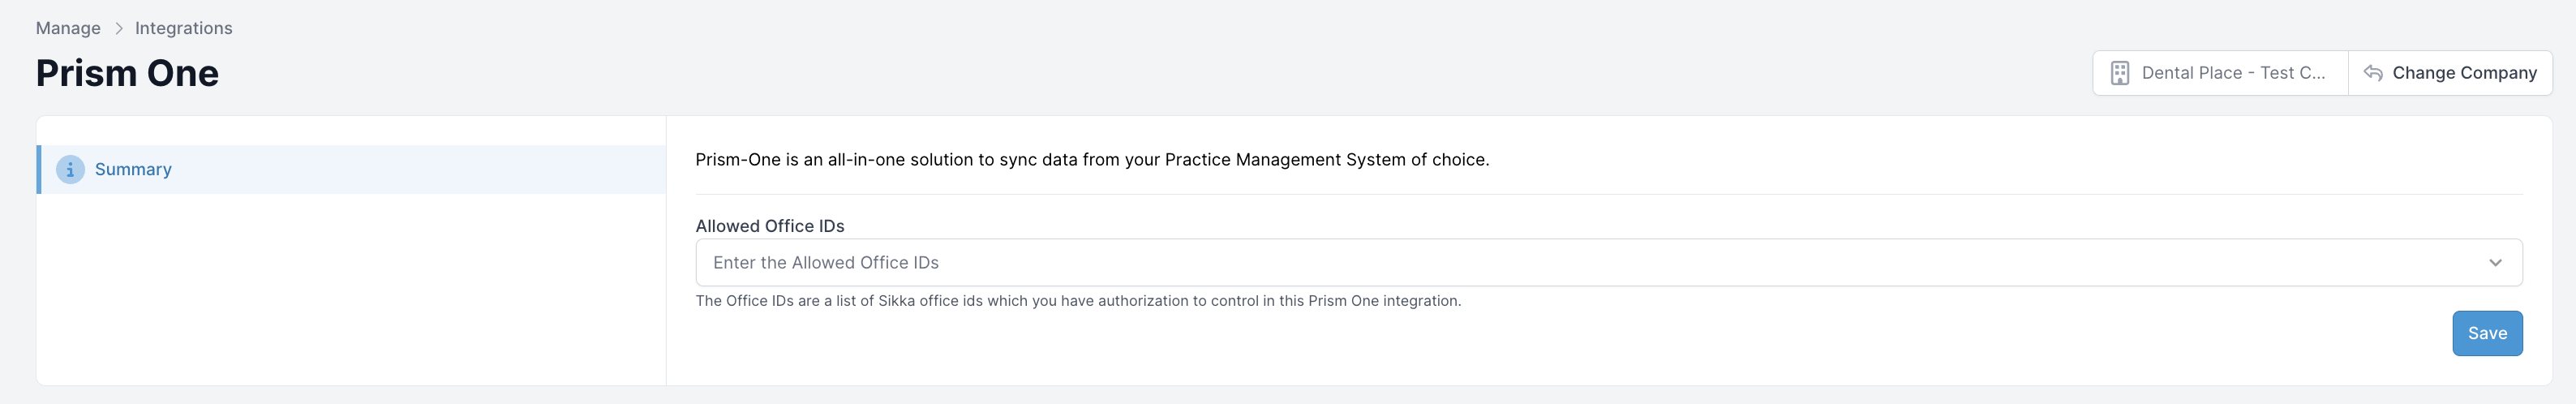Click the building icon next to Dental Place

2119,73
